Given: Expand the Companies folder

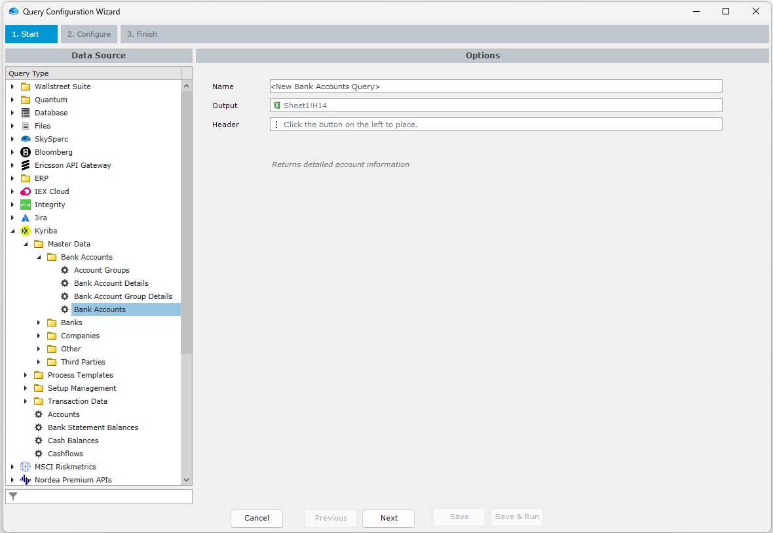Looking at the screenshot, I should (x=39, y=336).
